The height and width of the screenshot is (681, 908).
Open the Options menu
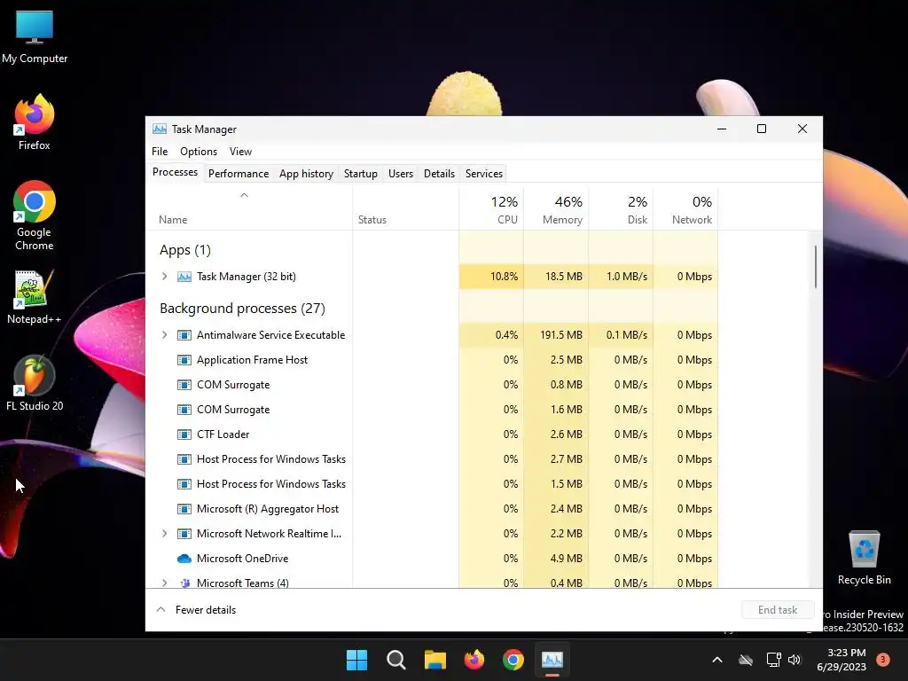199,152
